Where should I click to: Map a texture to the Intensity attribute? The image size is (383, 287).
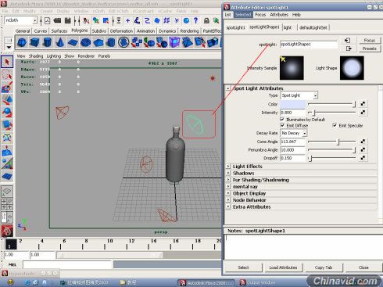(363, 113)
